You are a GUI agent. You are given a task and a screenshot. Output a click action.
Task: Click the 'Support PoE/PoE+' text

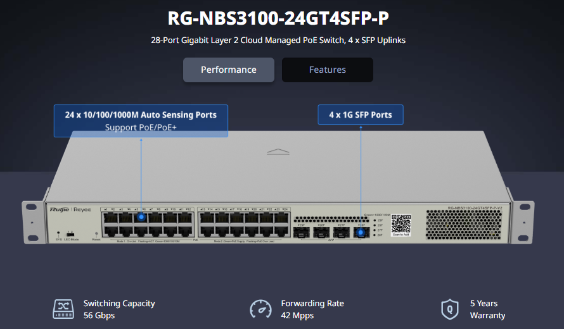[141, 128]
